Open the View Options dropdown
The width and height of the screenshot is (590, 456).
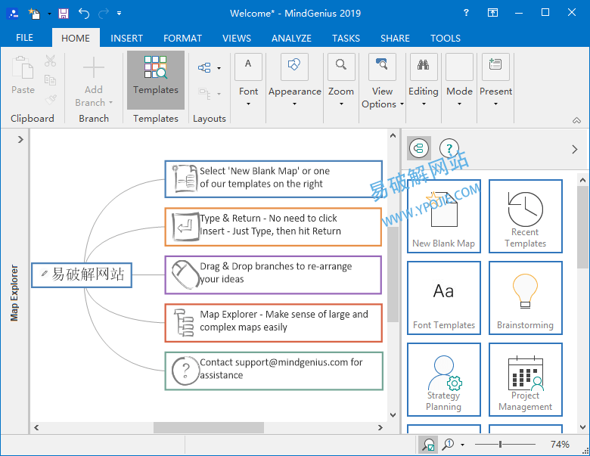[382, 80]
